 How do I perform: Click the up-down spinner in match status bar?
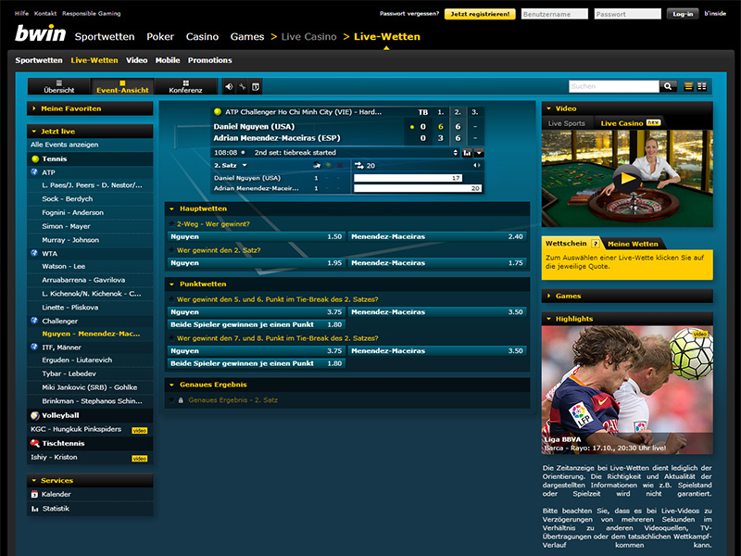[456, 153]
